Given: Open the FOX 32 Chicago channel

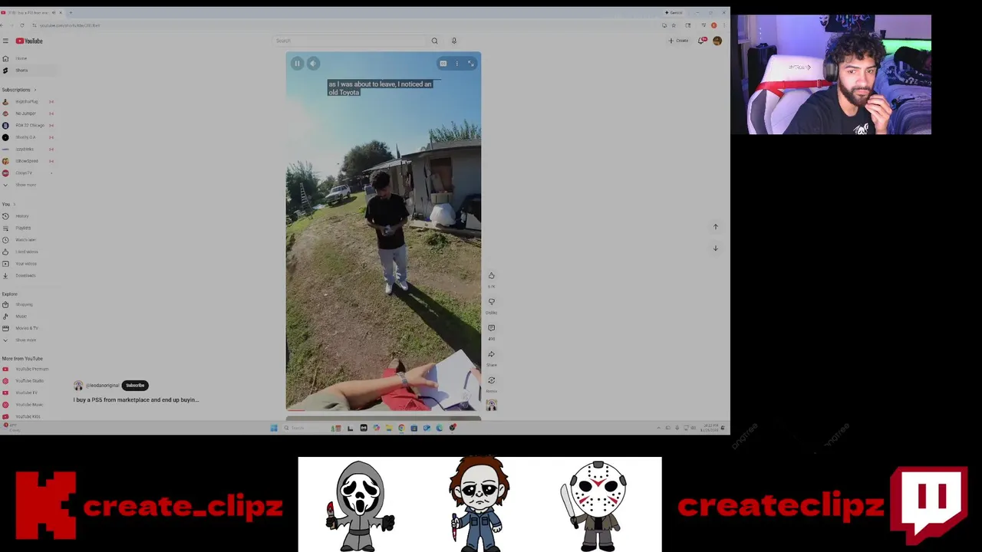Looking at the screenshot, I should [x=29, y=125].
